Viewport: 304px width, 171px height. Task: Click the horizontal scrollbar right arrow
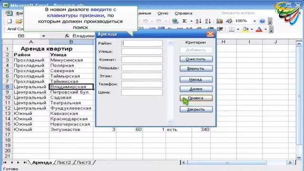click(x=290, y=162)
